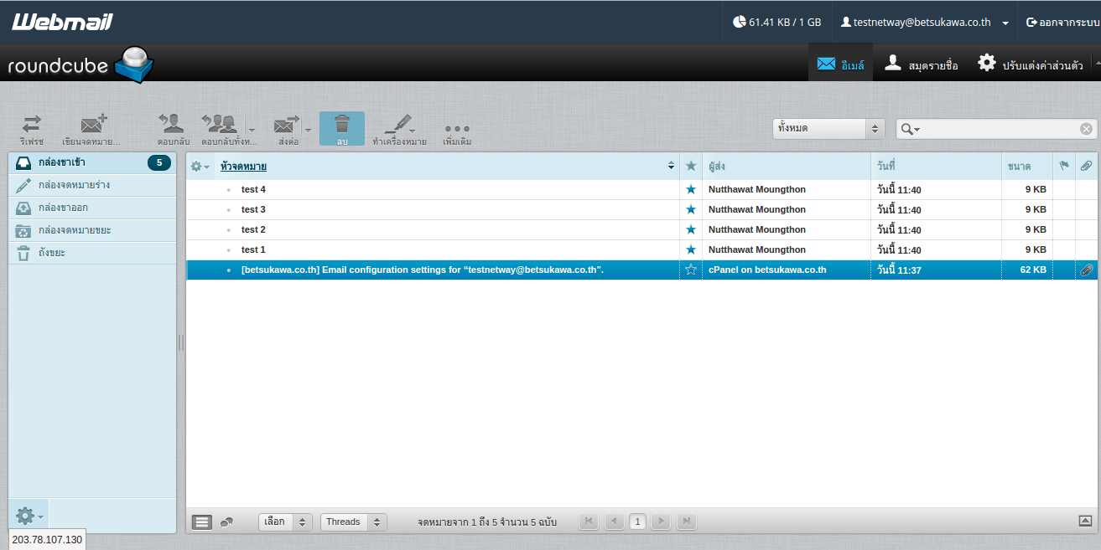Click the Logout link at top right
This screenshot has width=1101, height=550.
[1062, 23]
